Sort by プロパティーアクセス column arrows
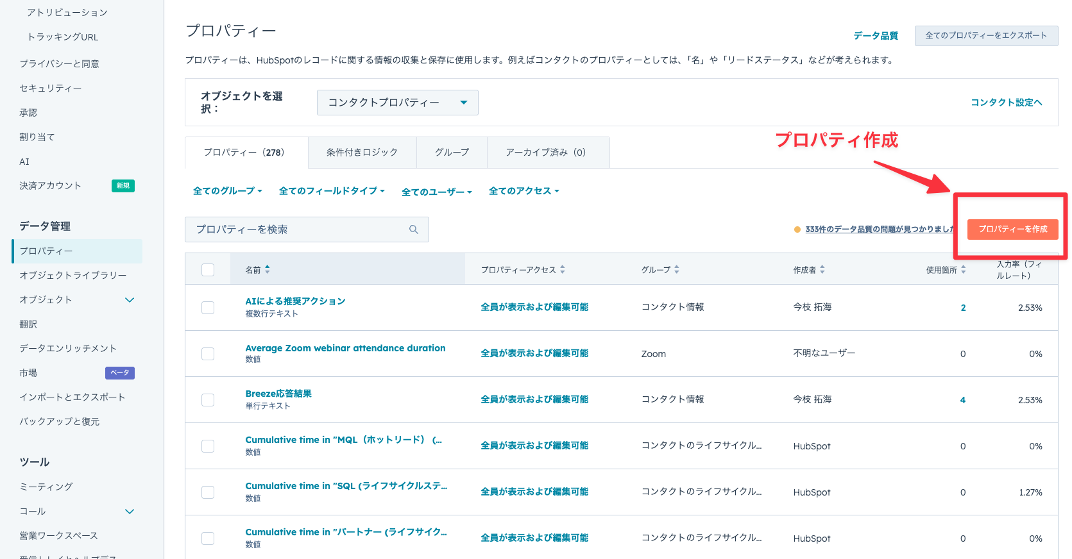 [x=563, y=270]
